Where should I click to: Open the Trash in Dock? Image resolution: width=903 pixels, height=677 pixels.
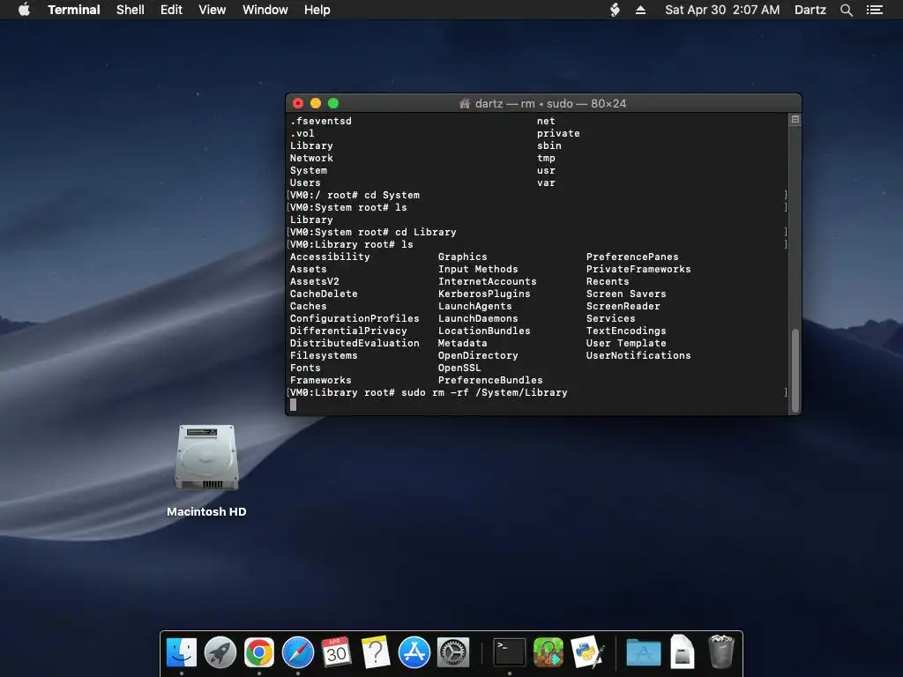[721, 651]
